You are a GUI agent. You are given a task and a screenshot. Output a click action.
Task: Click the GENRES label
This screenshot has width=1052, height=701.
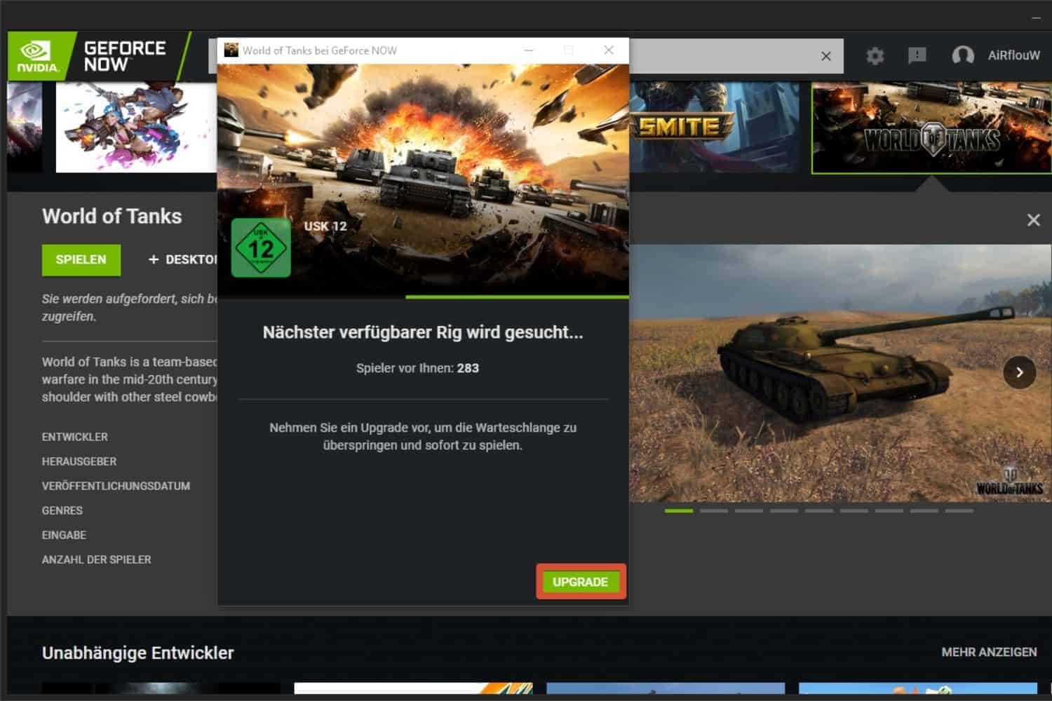click(x=62, y=510)
